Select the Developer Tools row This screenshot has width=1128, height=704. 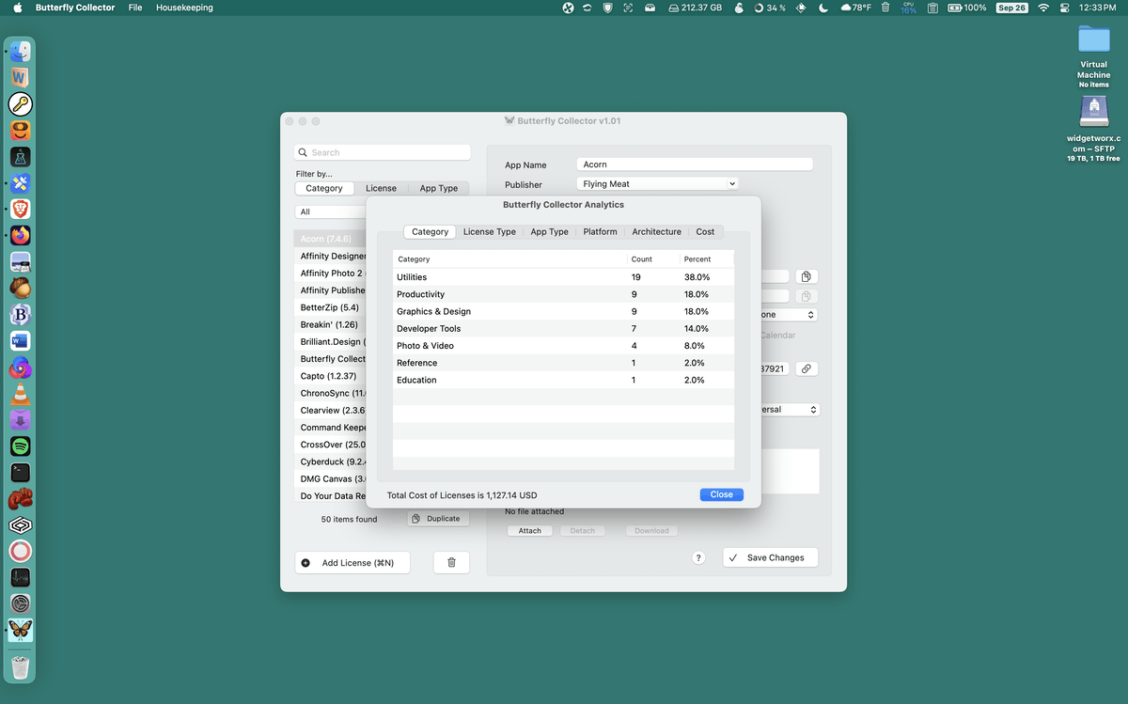click(563, 328)
